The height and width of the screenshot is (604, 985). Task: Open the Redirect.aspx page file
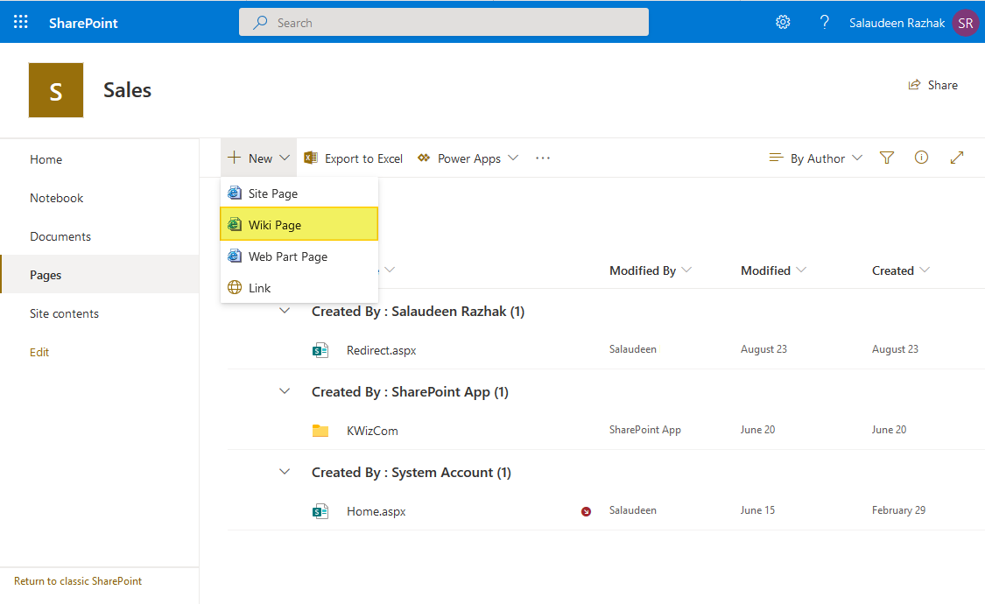tap(381, 350)
